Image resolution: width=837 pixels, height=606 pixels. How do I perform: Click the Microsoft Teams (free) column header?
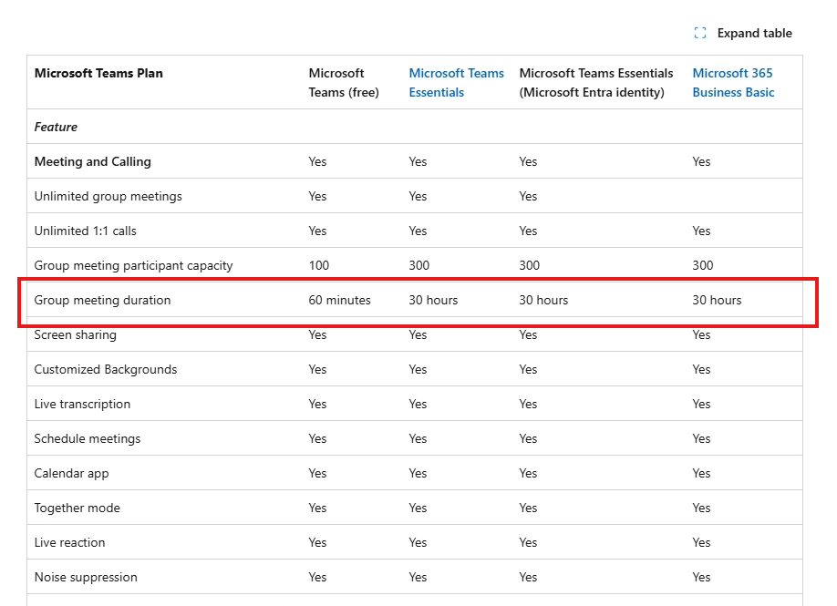(x=344, y=82)
